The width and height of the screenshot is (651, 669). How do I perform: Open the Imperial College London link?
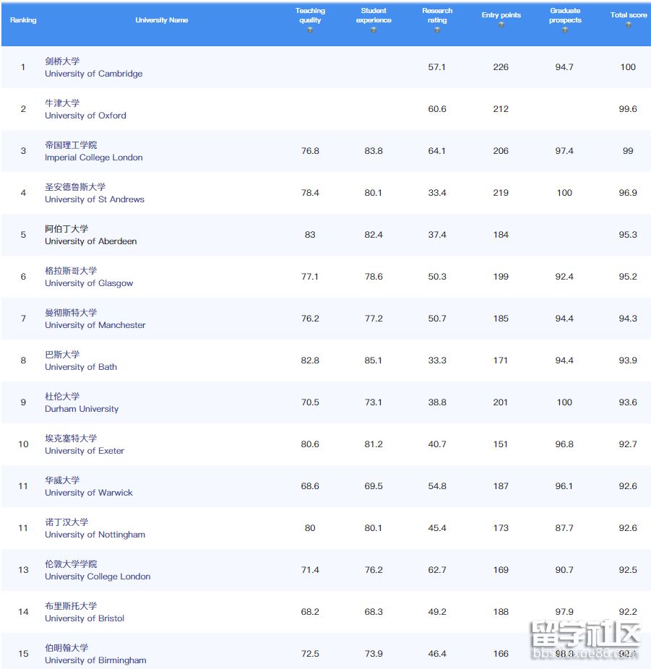[95, 157]
